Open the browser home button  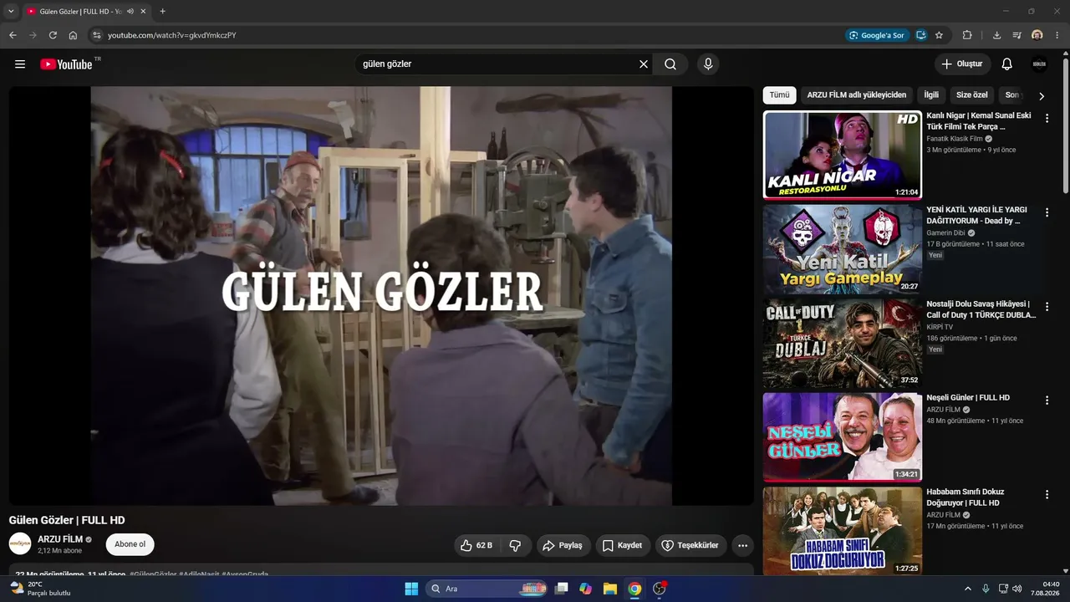[73, 35]
